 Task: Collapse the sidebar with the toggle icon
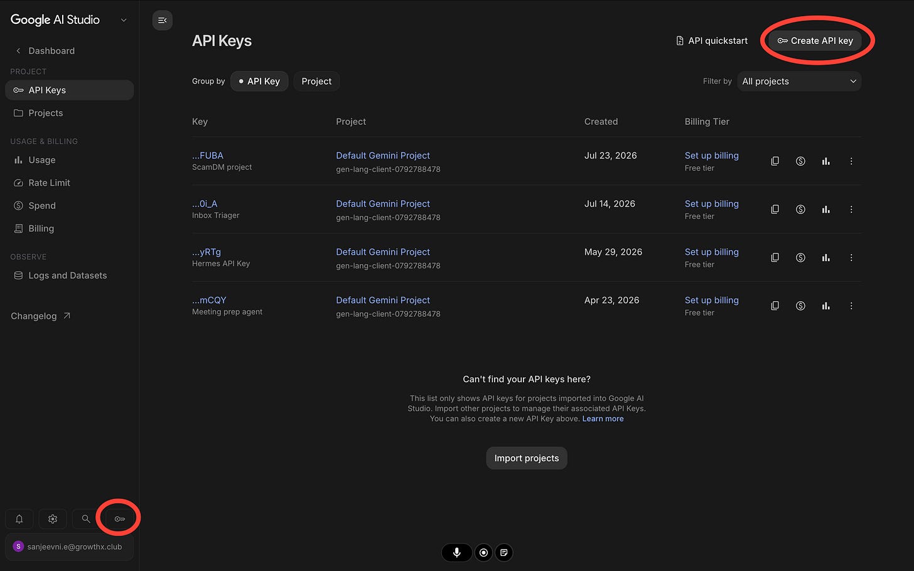pyautogui.click(x=163, y=21)
